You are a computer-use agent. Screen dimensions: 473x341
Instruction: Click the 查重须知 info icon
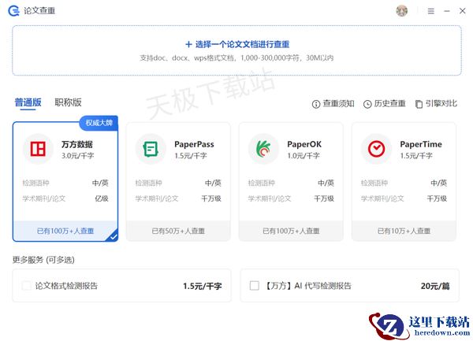[316, 104]
